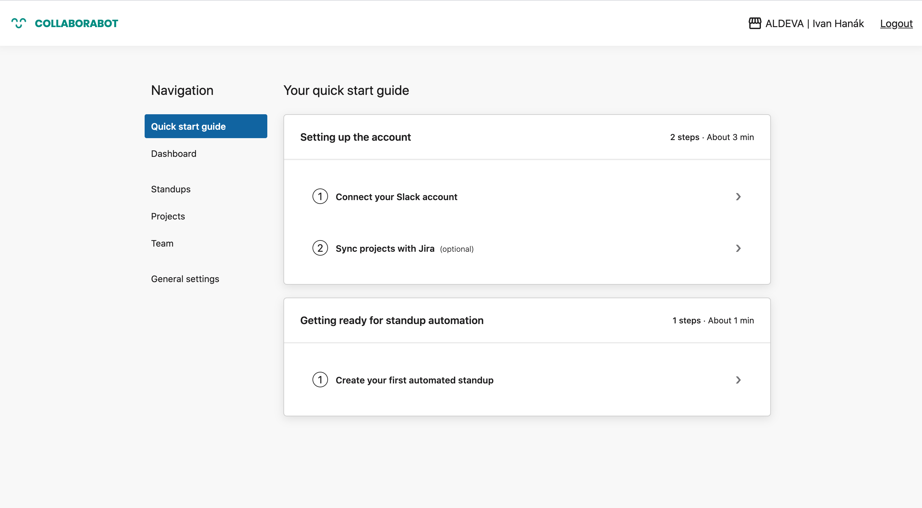Open the Projects page

168,216
